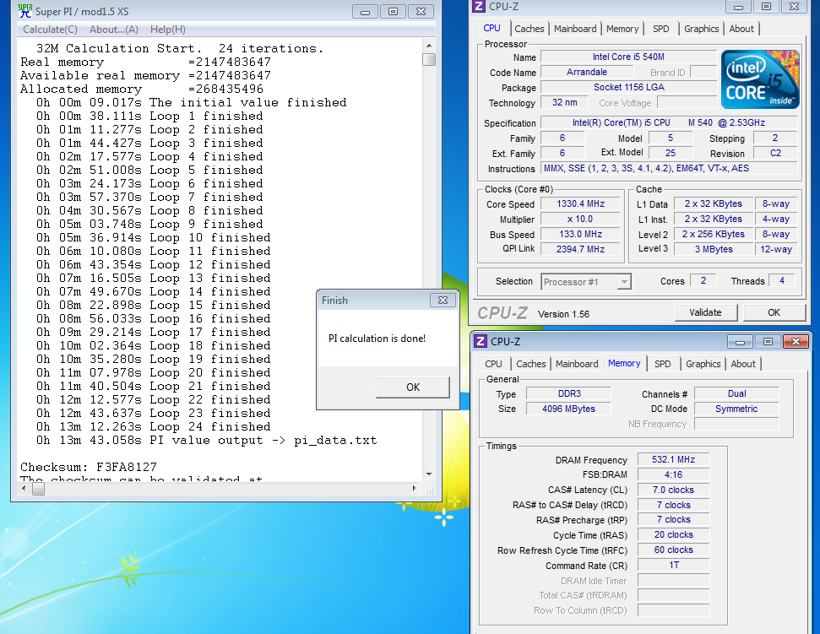This screenshot has width=820, height=634.
Task: Click the Command Rate value 1T
Action: (x=673, y=565)
